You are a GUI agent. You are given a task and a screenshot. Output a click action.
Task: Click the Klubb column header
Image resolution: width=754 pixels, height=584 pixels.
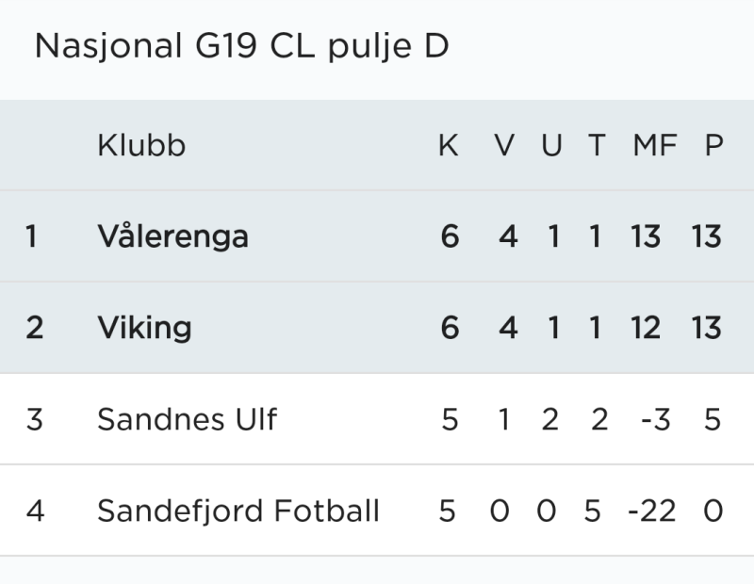coord(141,146)
